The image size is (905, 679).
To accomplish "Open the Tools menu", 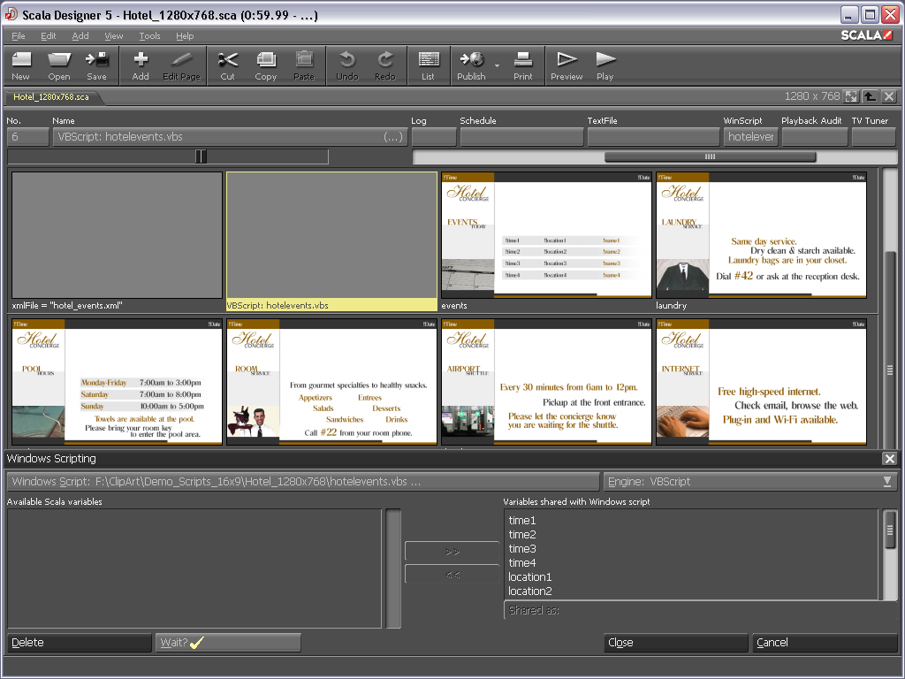I will point(149,36).
